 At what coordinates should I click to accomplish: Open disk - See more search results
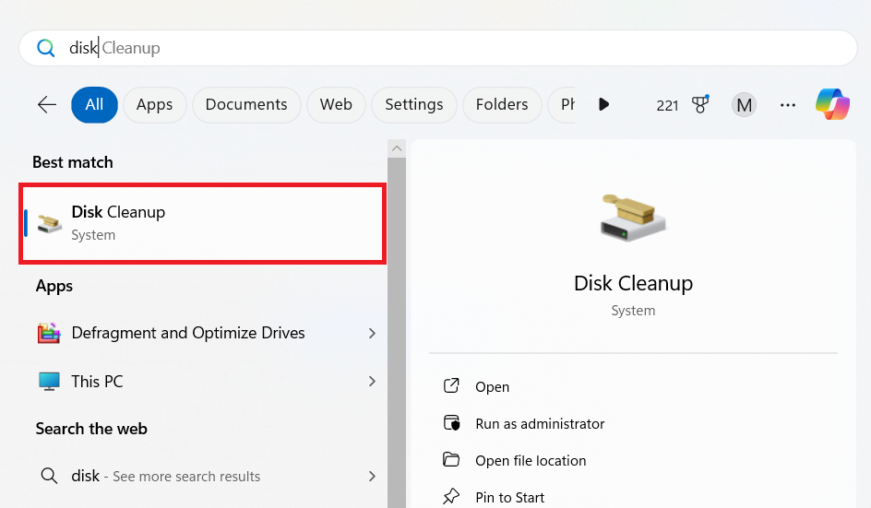tap(165, 476)
